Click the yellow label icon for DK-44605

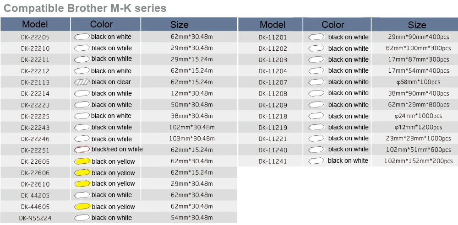point(81,206)
